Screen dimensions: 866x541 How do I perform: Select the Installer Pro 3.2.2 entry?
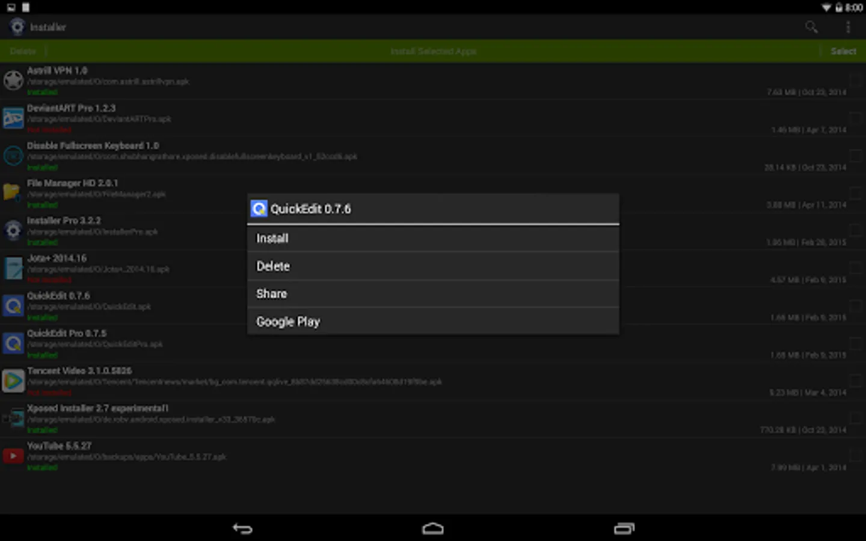(x=433, y=231)
